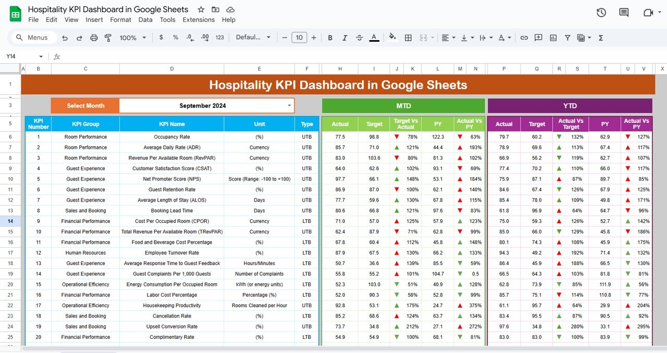Viewport: 667px width, 353px height.
Task: Open the font family dropdown
Action: point(253,37)
